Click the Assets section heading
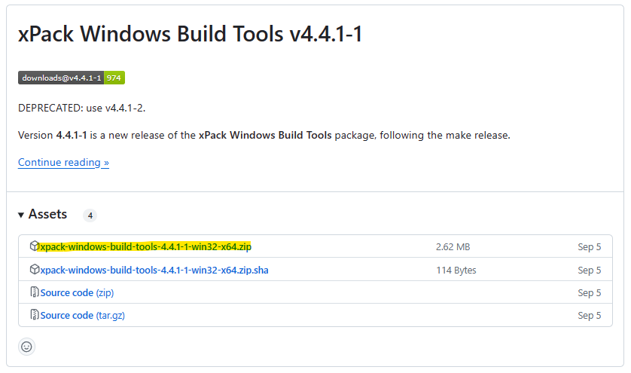Image resolution: width=631 pixels, height=373 pixels. point(47,214)
